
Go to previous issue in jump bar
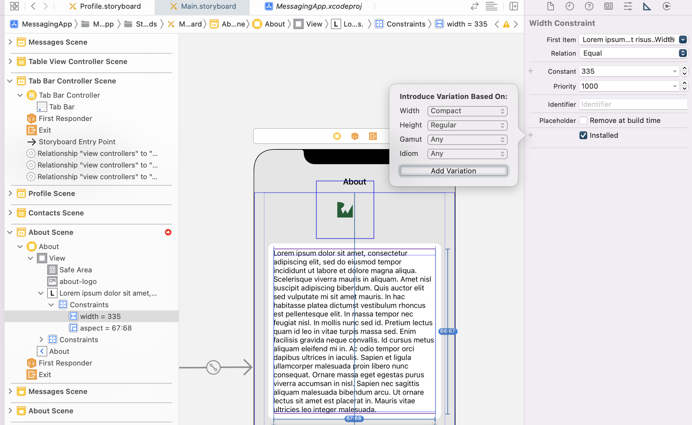[x=497, y=24]
